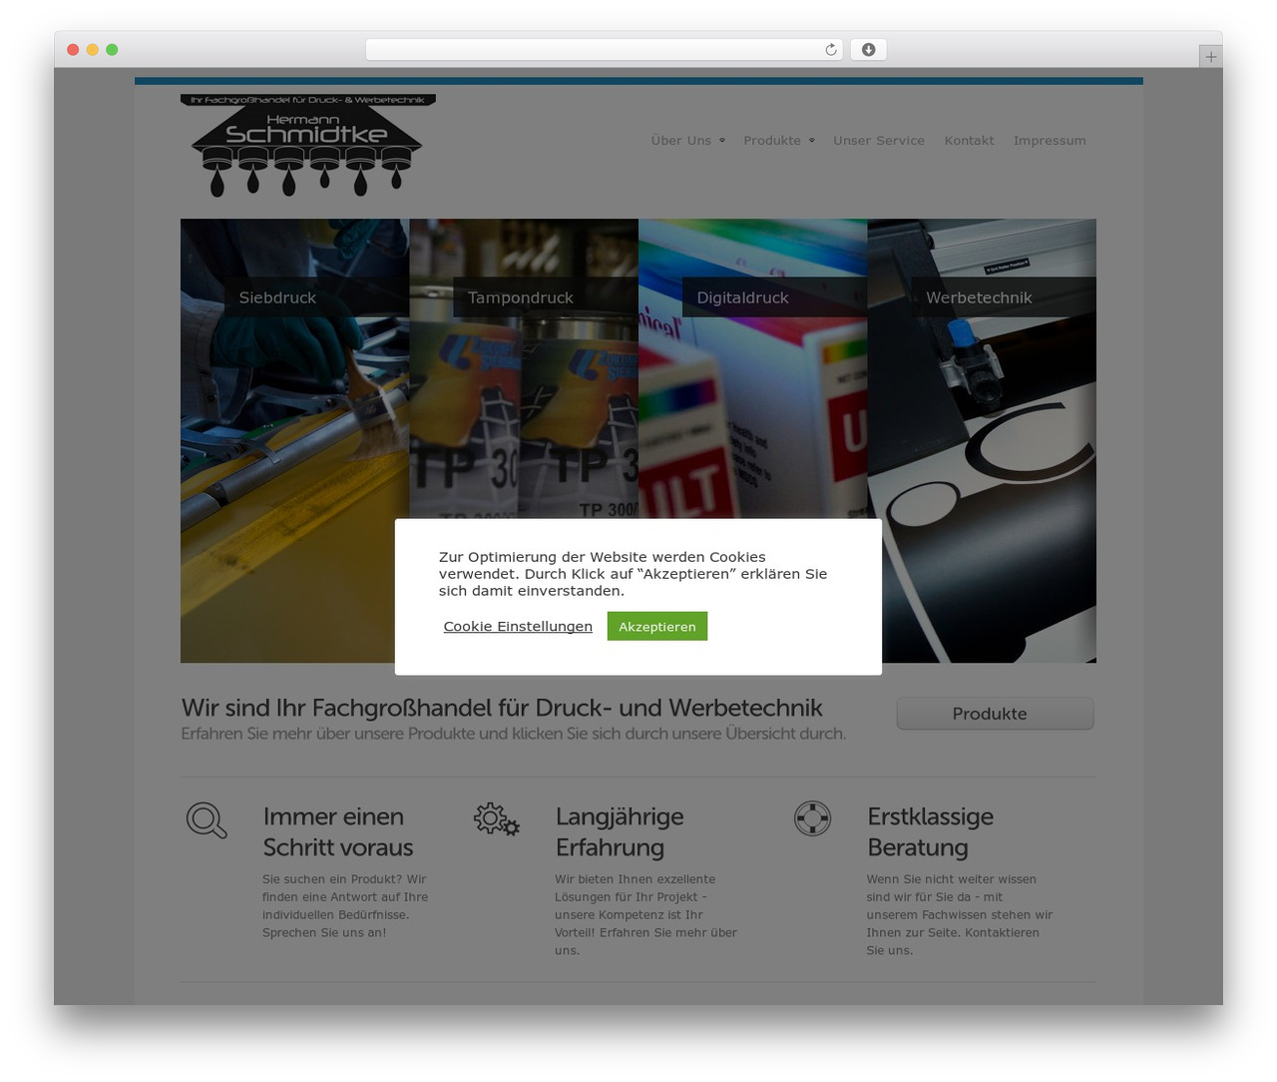This screenshot has height=1082, width=1277.
Task: Open the Impressum page
Action: (1050, 141)
